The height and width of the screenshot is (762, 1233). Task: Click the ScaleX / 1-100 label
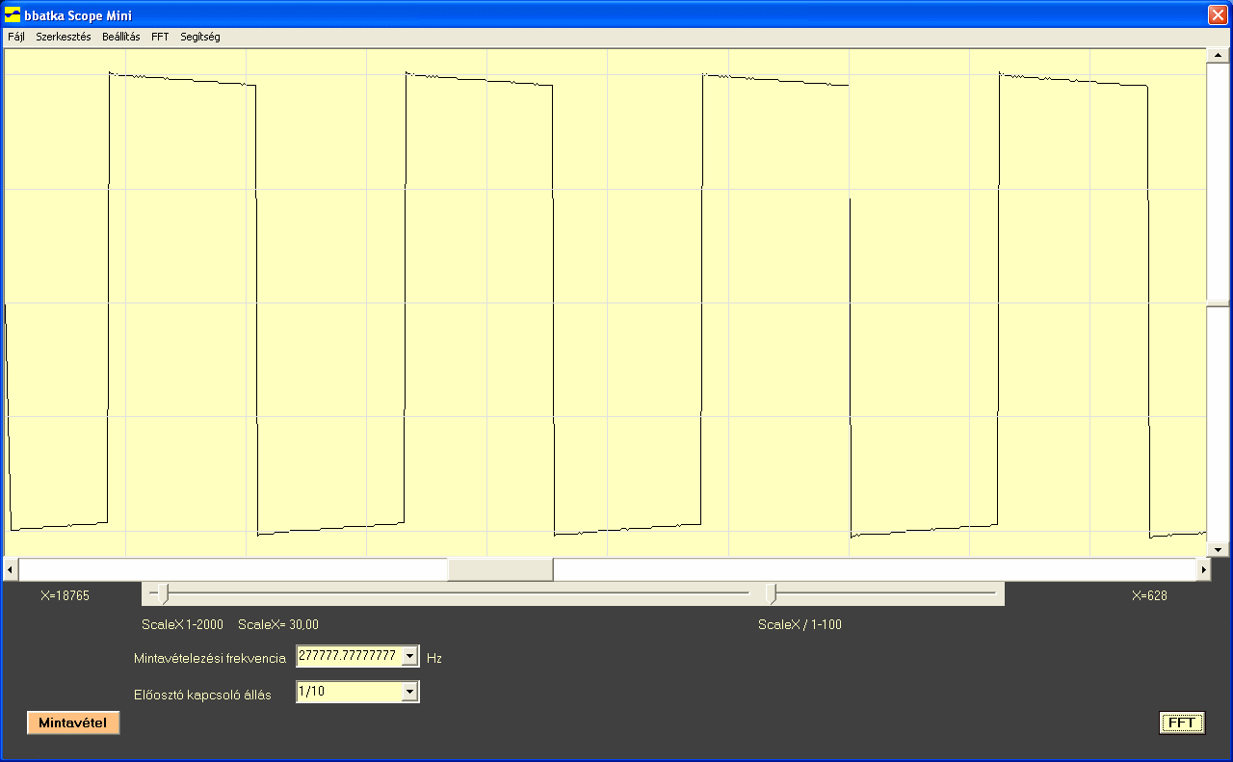(800, 625)
